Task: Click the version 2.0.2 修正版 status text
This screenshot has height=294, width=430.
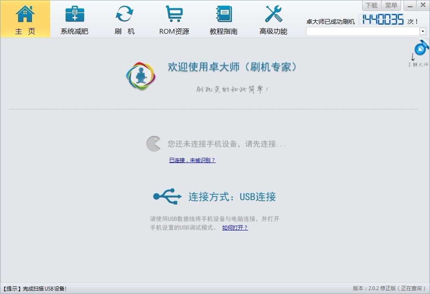Action: (x=389, y=288)
